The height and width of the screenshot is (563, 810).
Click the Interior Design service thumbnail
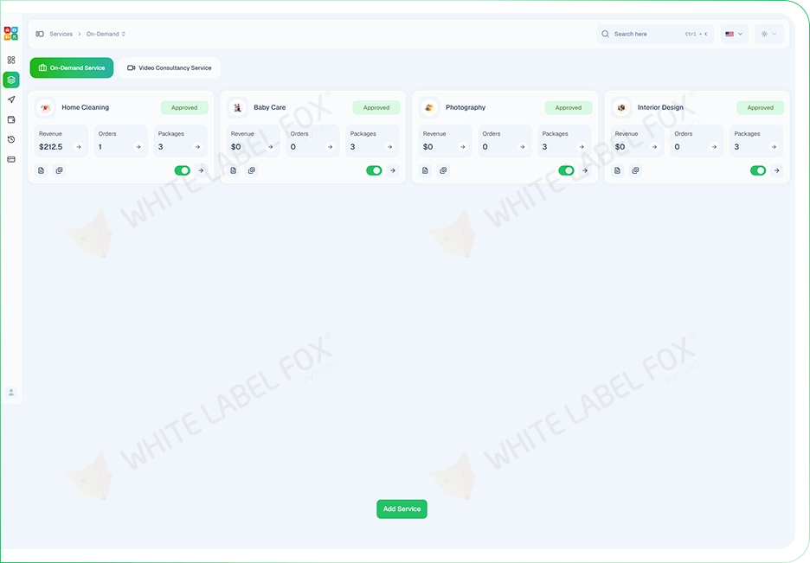click(621, 107)
